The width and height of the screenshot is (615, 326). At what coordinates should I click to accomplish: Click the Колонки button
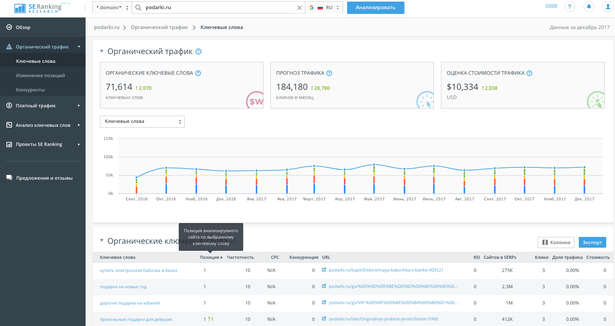tap(556, 243)
